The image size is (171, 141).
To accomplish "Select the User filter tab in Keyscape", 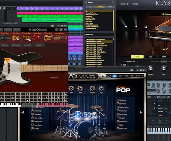I will click(x=110, y=7).
